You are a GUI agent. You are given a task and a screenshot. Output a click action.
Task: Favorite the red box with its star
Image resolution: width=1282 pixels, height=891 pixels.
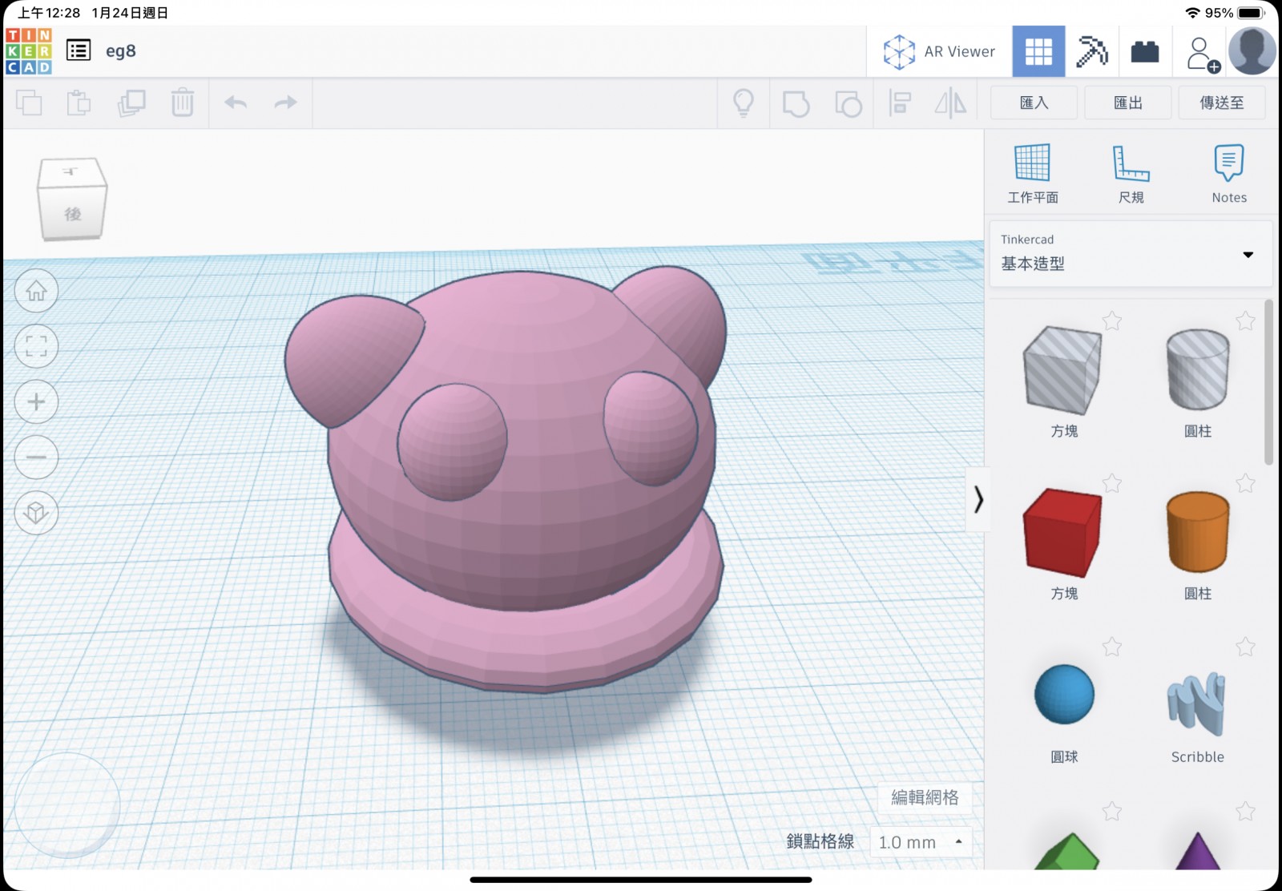[1112, 483]
